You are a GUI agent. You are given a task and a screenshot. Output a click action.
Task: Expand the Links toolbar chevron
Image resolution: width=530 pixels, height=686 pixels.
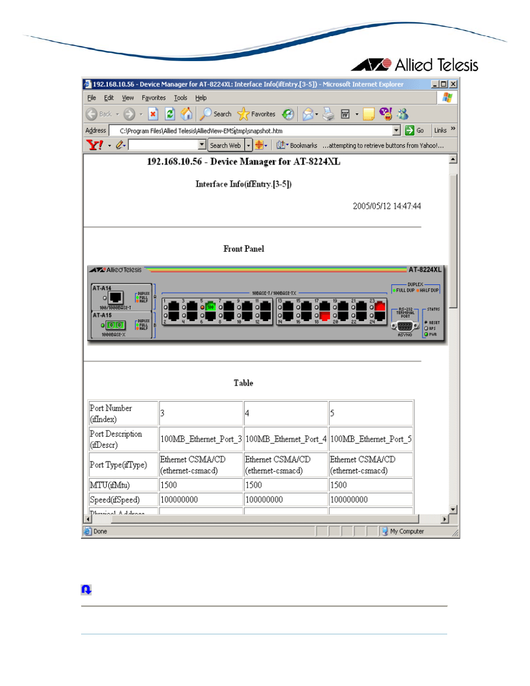click(x=453, y=129)
